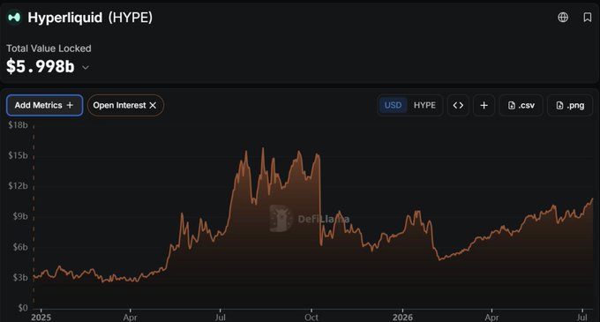Viewport: 600px width, 322px height.
Task: Switch chart denomination to USD
Action: click(x=393, y=105)
